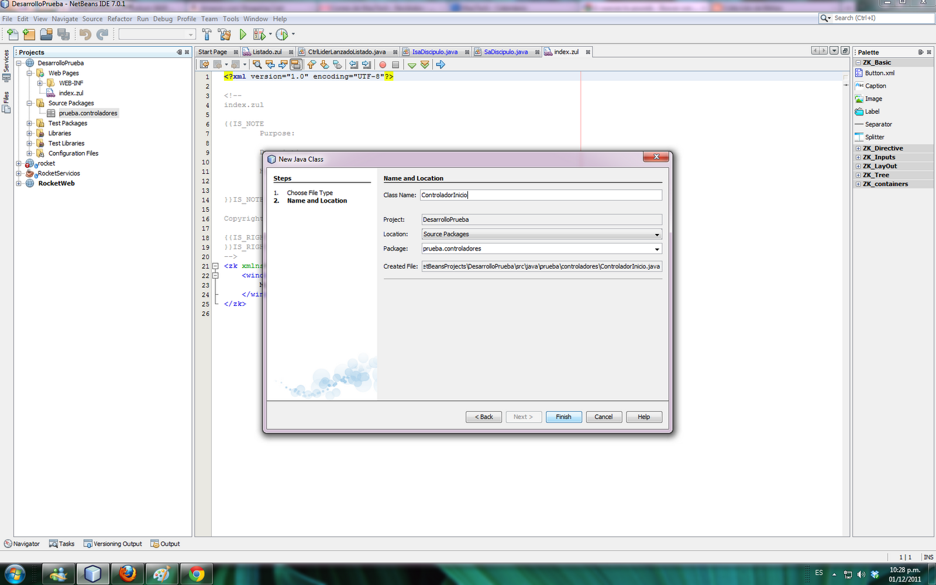Expand the Test Packages node
Image resolution: width=936 pixels, height=585 pixels.
click(29, 123)
